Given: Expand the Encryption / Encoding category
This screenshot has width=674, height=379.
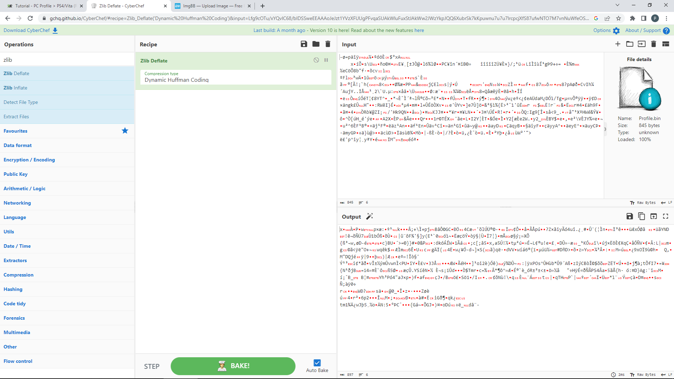Looking at the screenshot, I should (67, 160).
